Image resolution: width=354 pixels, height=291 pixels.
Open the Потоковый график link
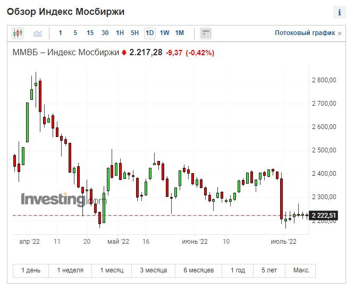308,33
